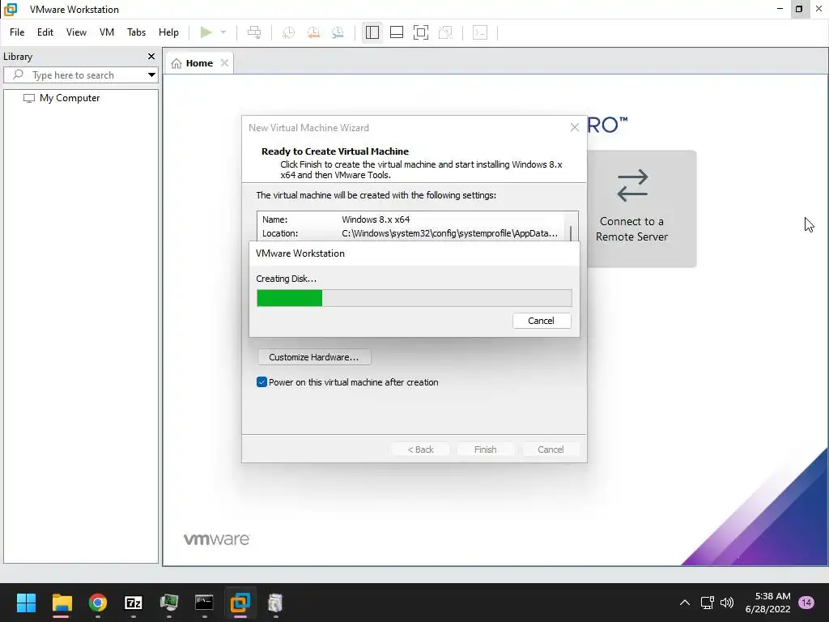The width and height of the screenshot is (829, 622).
Task: Open File Explorer from the taskbar
Action: coord(62,603)
